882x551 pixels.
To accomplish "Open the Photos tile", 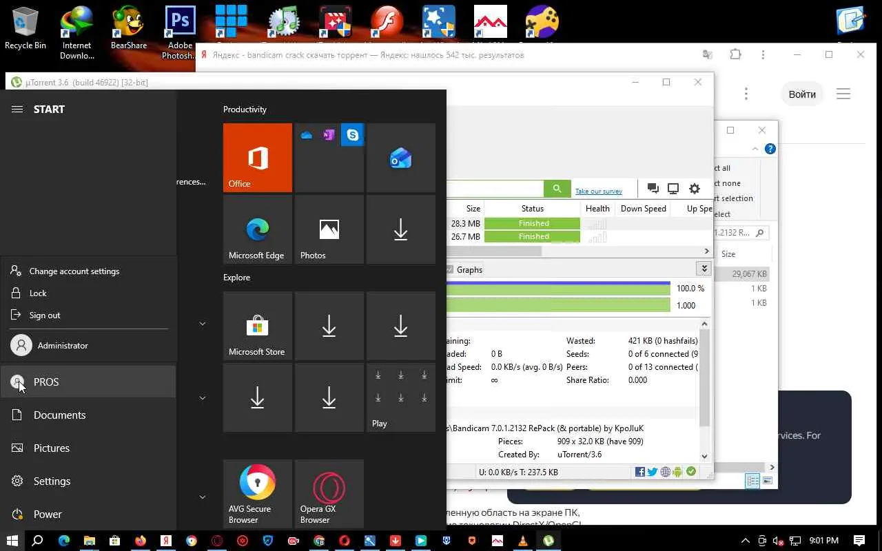I will pos(329,229).
